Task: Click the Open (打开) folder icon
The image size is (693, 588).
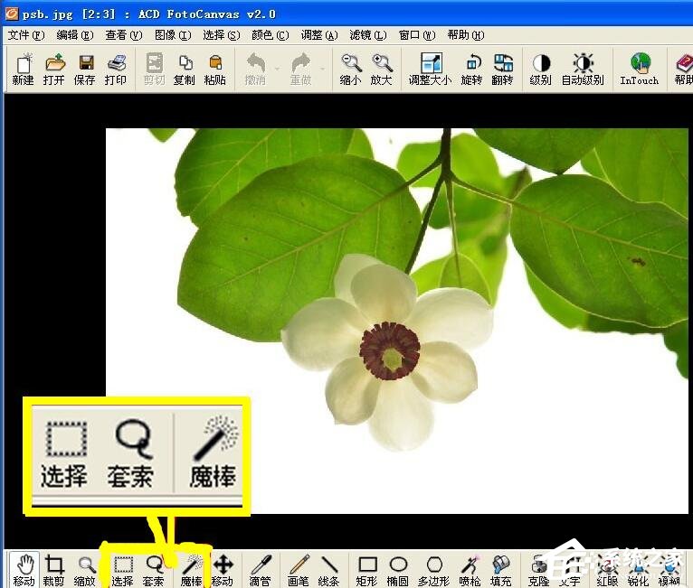Action: [x=54, y=69]
